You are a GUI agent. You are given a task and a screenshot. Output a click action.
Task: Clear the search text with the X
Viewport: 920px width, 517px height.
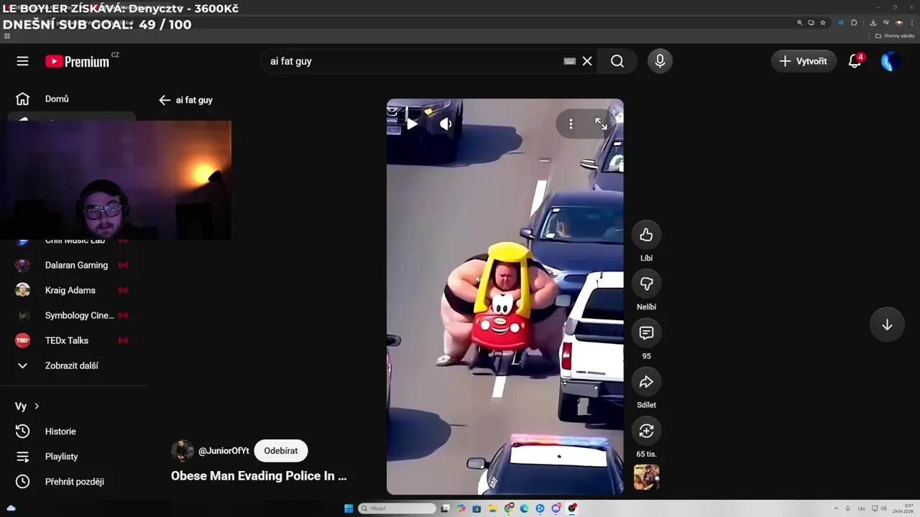587,61
